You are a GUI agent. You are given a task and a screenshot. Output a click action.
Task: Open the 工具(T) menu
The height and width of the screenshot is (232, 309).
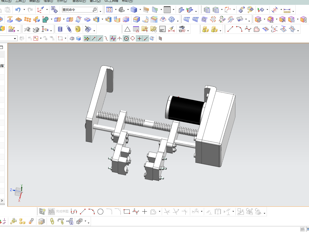[x=20, y=1]
